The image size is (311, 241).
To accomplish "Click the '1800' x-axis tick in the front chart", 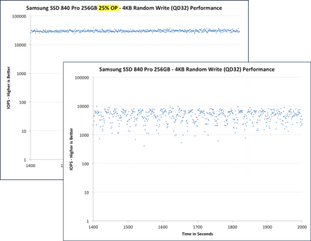I will [233, 227].
